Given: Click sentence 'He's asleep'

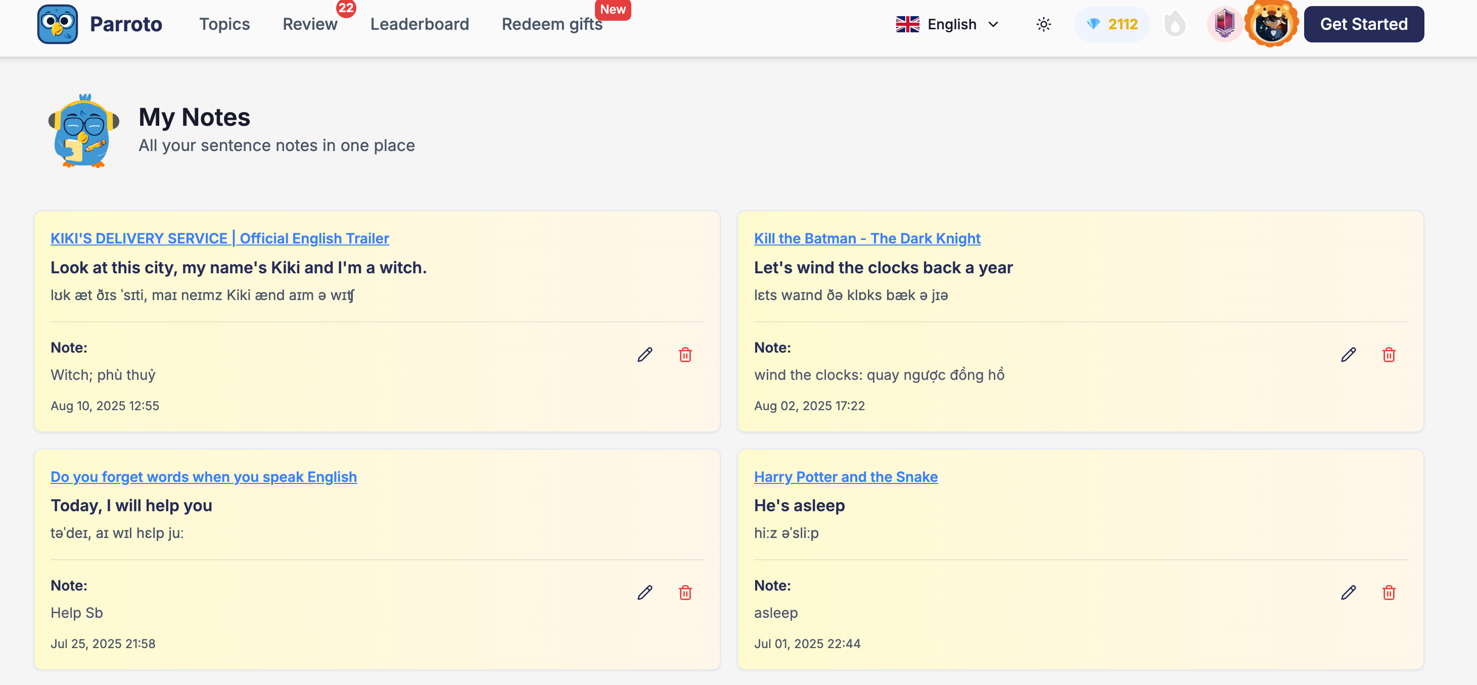Looking at the screenshot, I should 799,506.
